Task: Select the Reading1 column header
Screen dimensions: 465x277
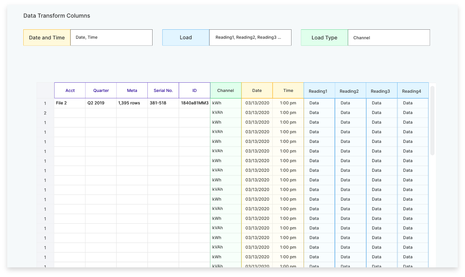Action: 319,91
